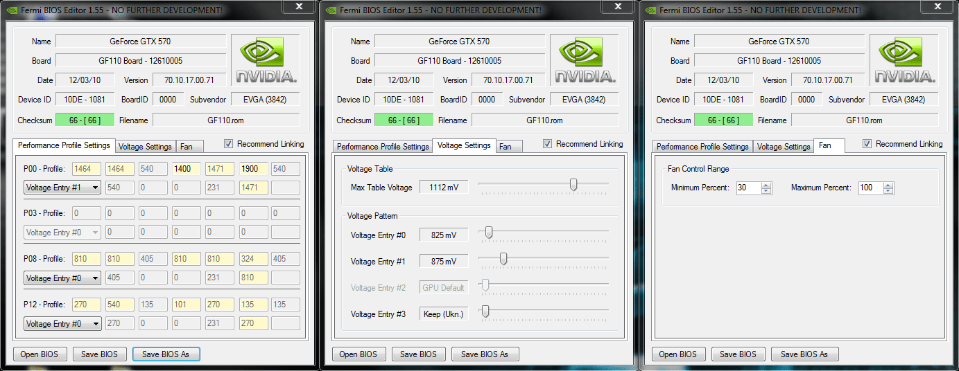
Task: Click Save BIOS As in the Fan window
Action: point(805,354)
